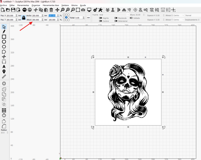
Task: Select the Draw Lines pencil tool
Action: click(x=4, y=32)
